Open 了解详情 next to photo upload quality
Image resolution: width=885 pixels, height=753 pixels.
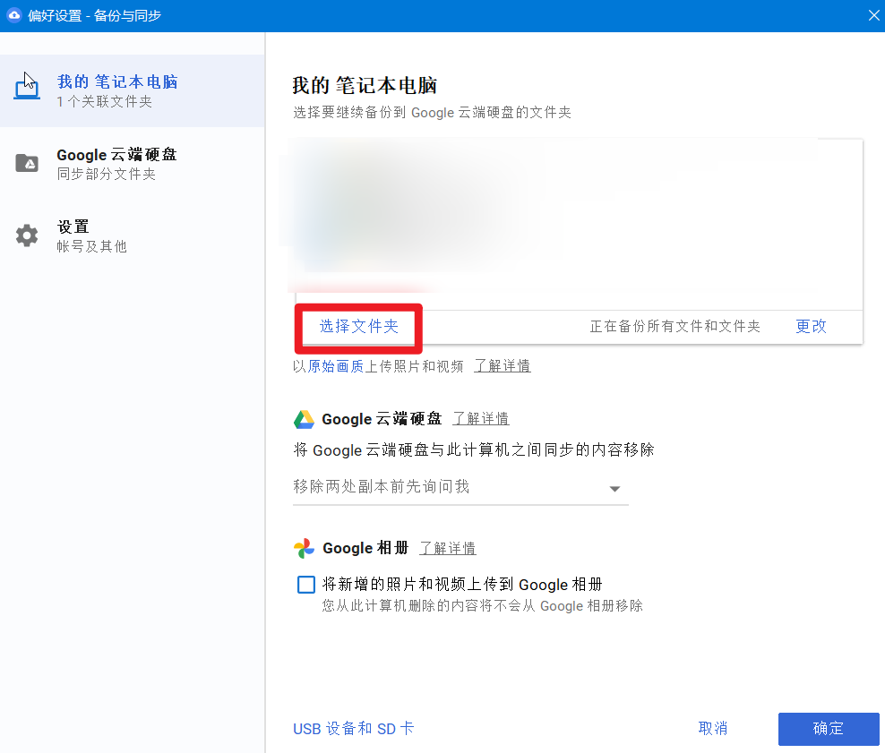tap(503, 366)
